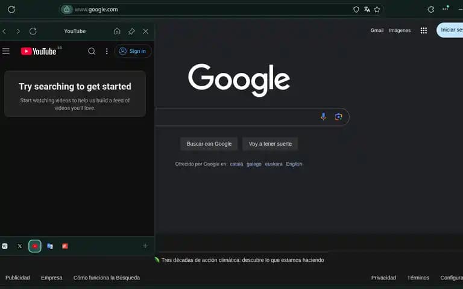The image size is (463, 289).
Task: Click the translate page icon
Action: (x=367, y=10)
